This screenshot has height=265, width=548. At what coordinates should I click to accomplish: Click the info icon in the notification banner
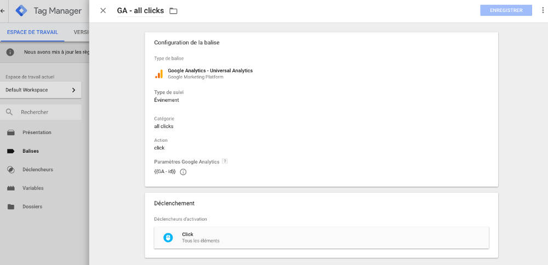coord(10,52)
